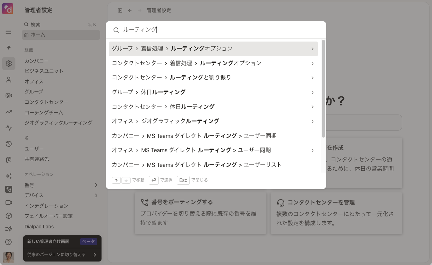Image resolution: width=432 pixels, height=265 pixels.
Task: Open the dark Dialpad AI square icon
Action: click(x=9, y=189)
